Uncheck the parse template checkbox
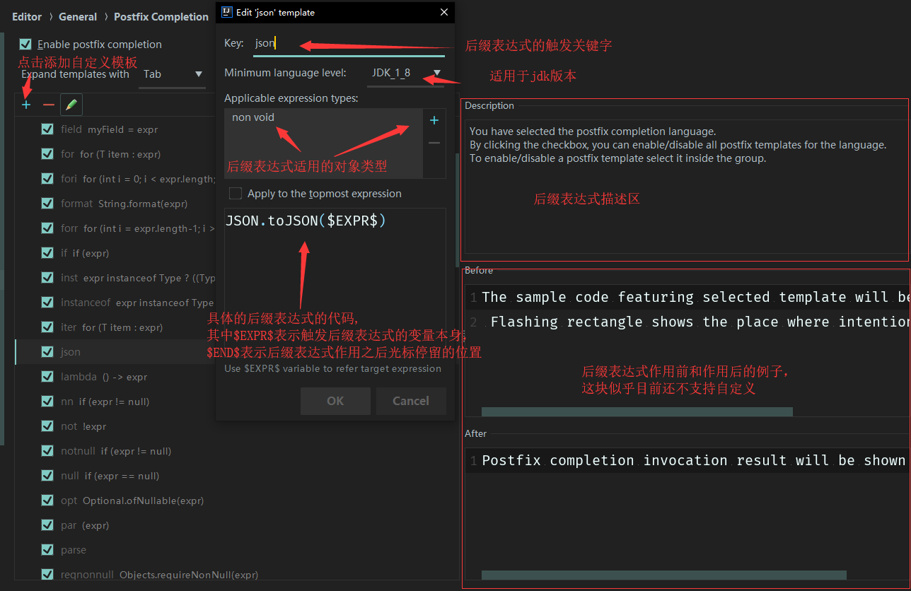Image resolution: width=911 pixels, height=591 pixels. pos(47,549)
